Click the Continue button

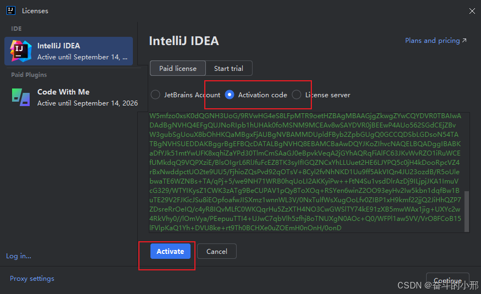coord(448,281)
